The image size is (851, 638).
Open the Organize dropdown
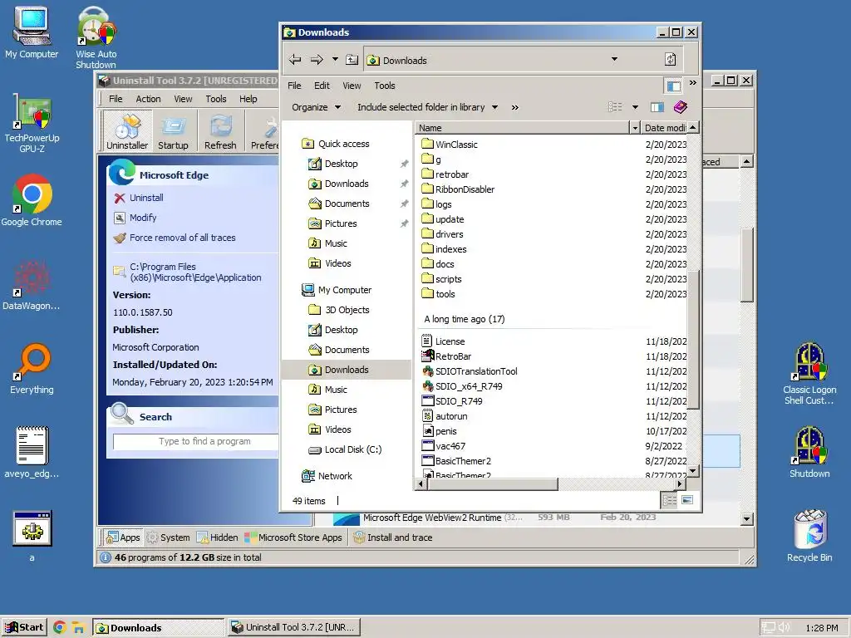316,107
